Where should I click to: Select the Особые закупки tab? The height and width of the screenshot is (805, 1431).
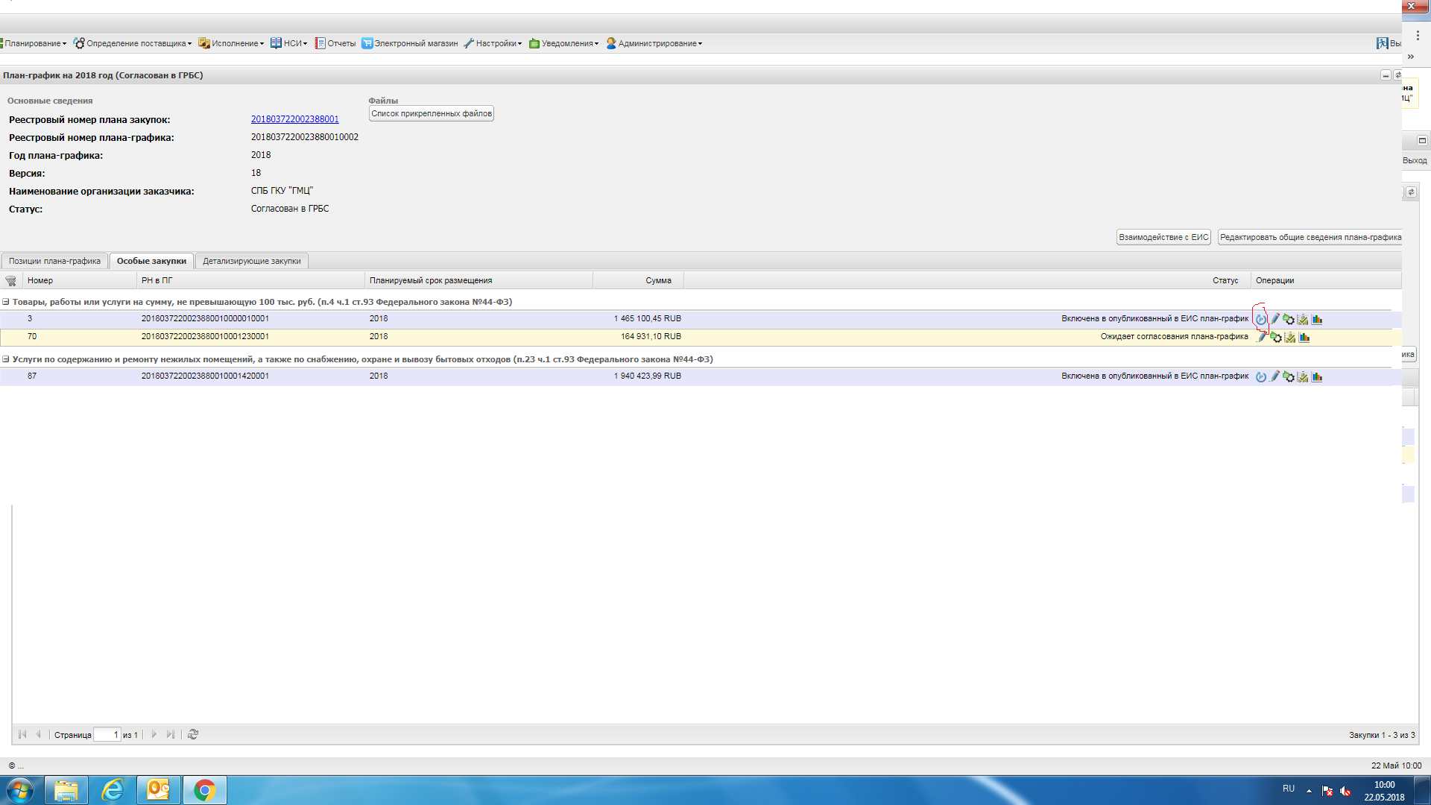click(151, 261)
